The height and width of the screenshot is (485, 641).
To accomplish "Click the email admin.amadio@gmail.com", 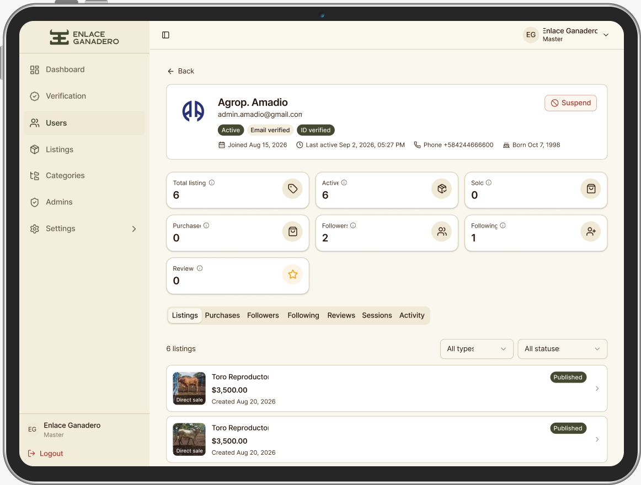I will (x=260, y=115).
